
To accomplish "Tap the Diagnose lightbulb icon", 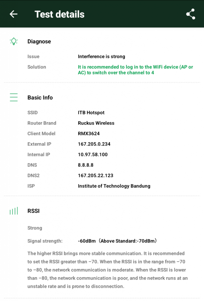I will (x=14, y=41).
